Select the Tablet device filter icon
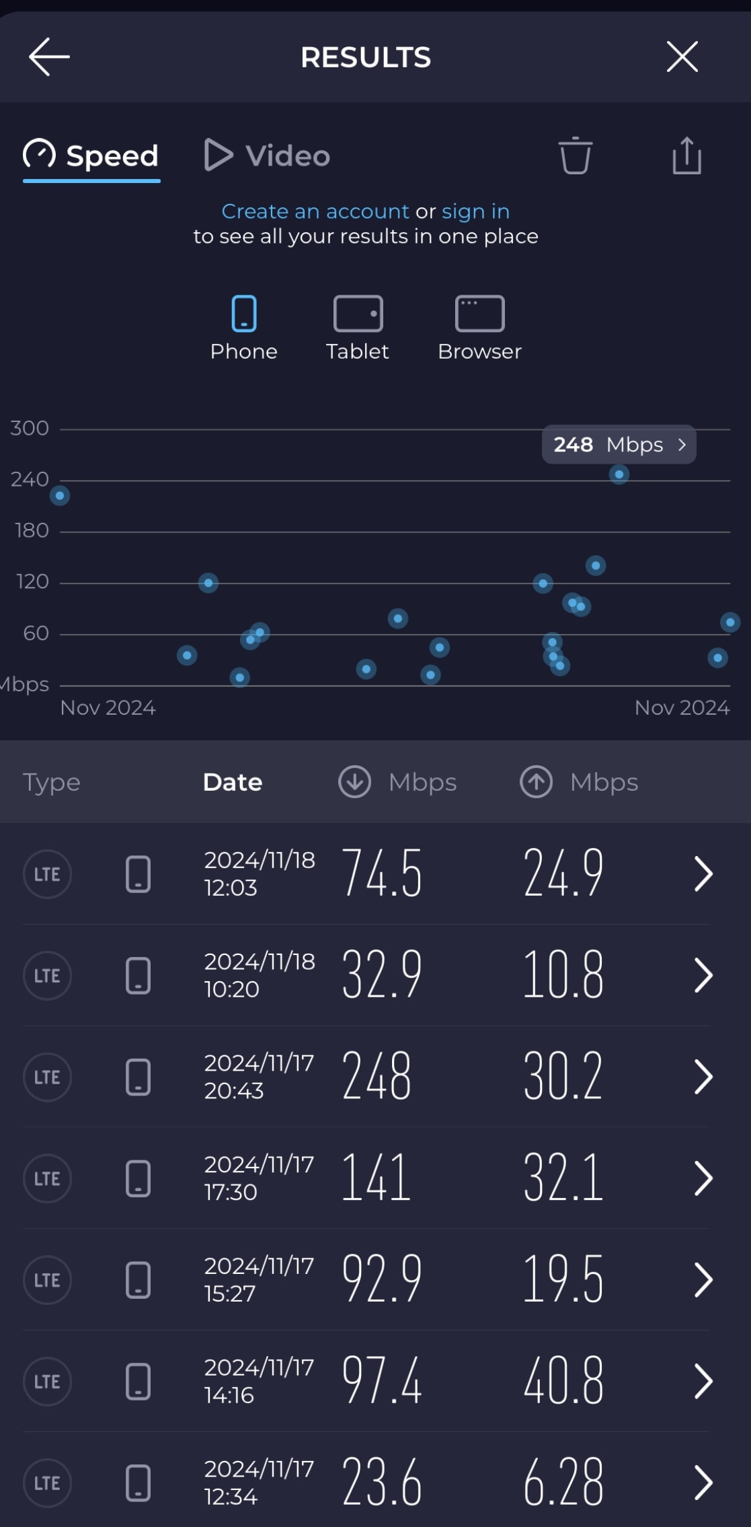Viewport: 751px width, 1527px height. click(358, 314)
